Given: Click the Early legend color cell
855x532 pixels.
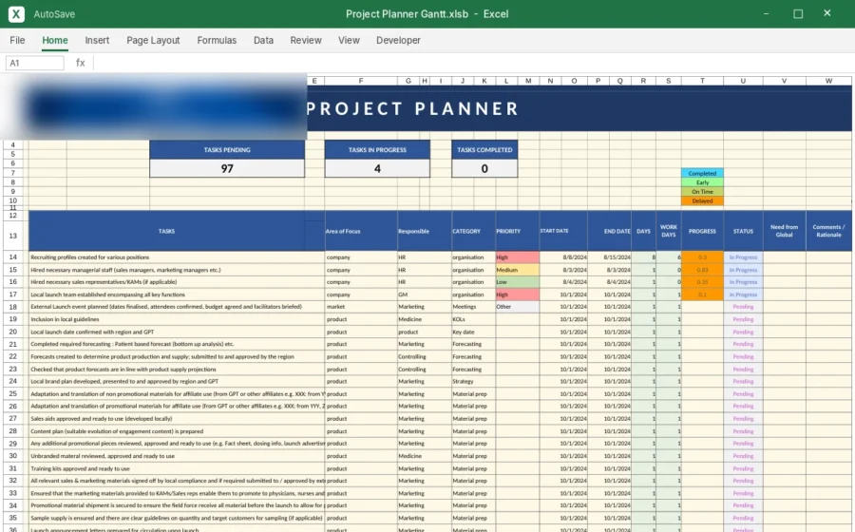Looking at the screenshot, I should (702, 182).
